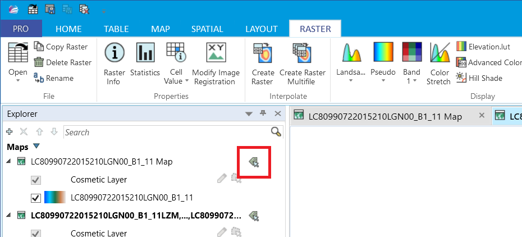Collapse the LC80990722015210LGN00_B1_11LZM map node

coord(8,215)
